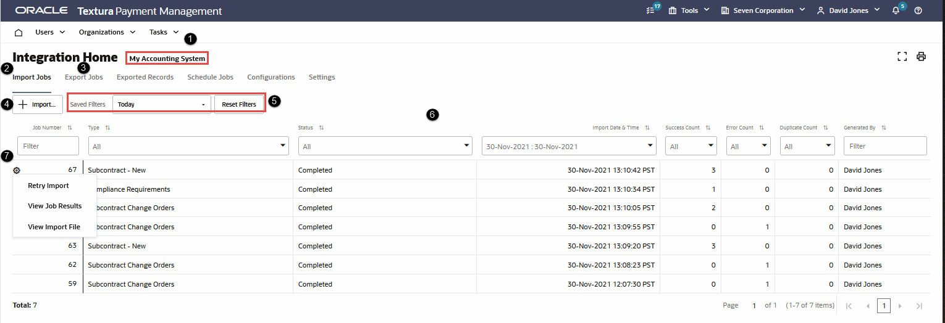Viewport: 945px width, 323px height.
Task: Go to previous page arrow
Action: point(868,306)
